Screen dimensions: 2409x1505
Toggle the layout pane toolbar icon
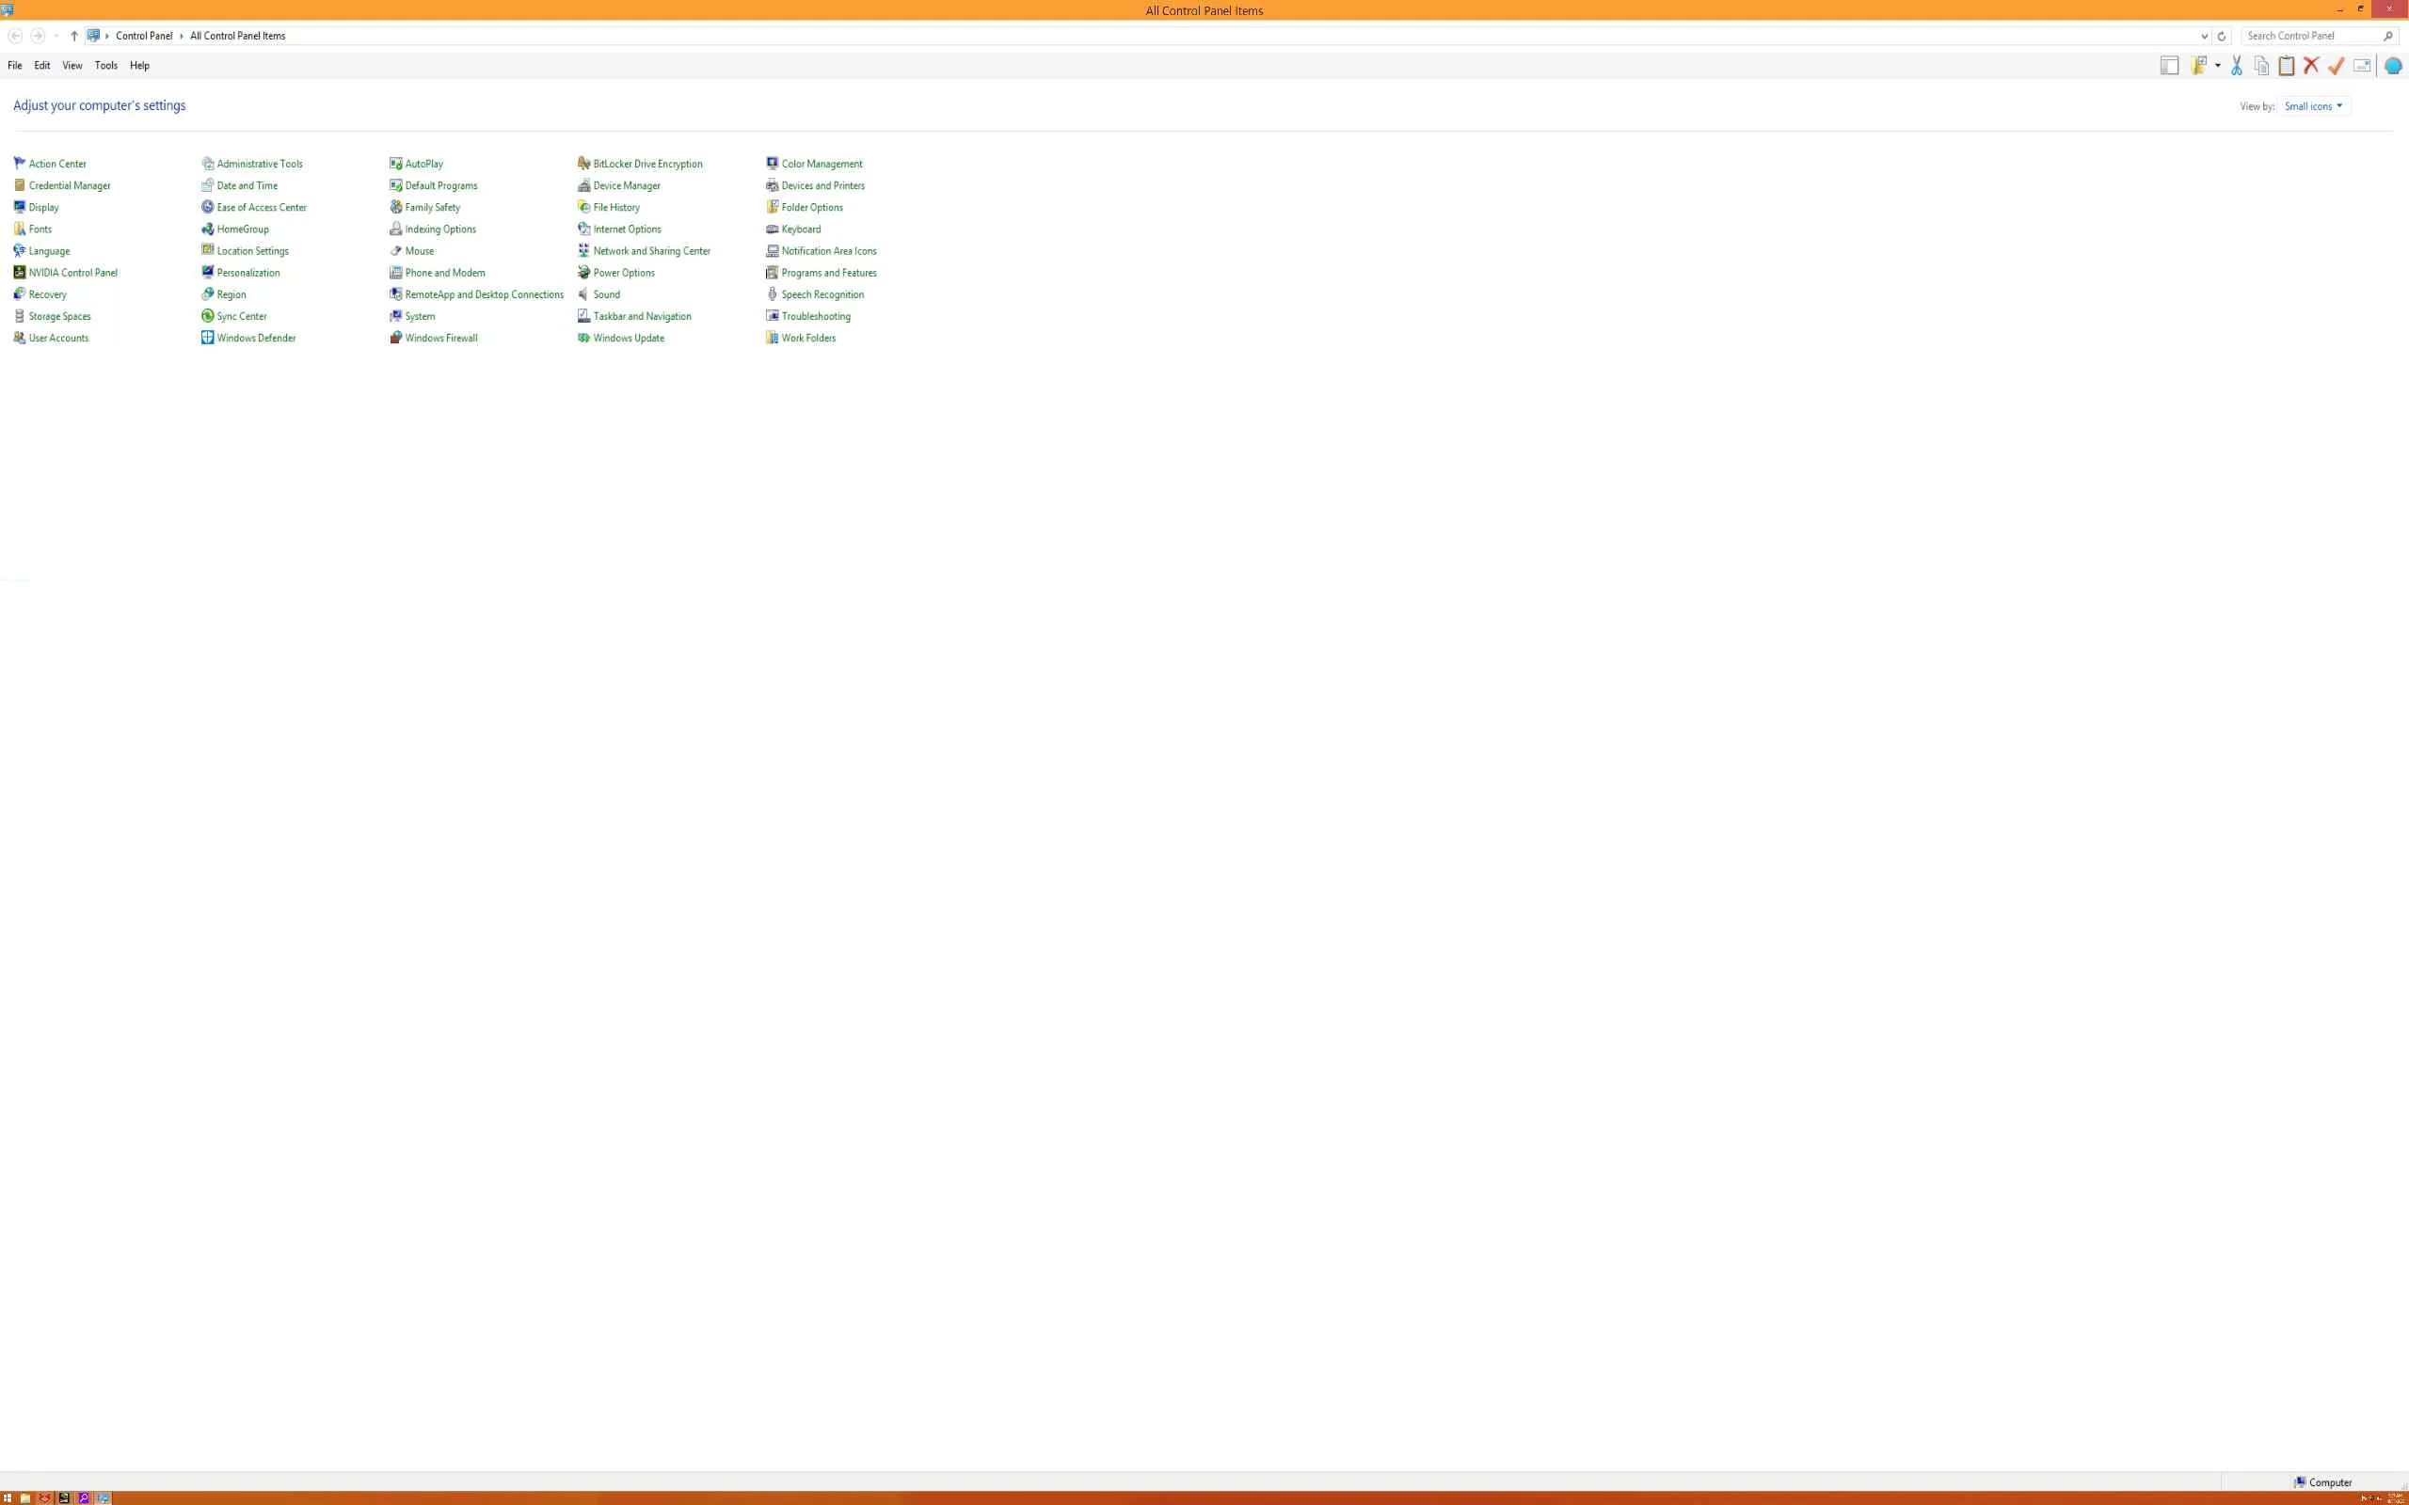pos(2169,66)
